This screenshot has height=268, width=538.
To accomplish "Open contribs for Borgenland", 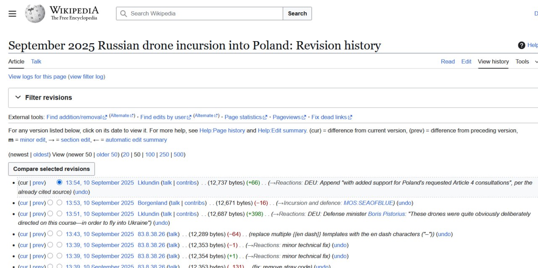I will coord(195,203).
